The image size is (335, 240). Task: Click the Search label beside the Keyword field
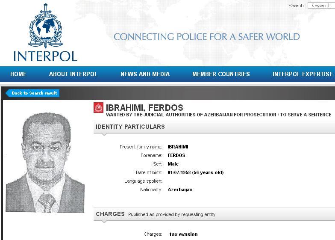(297, 6)
